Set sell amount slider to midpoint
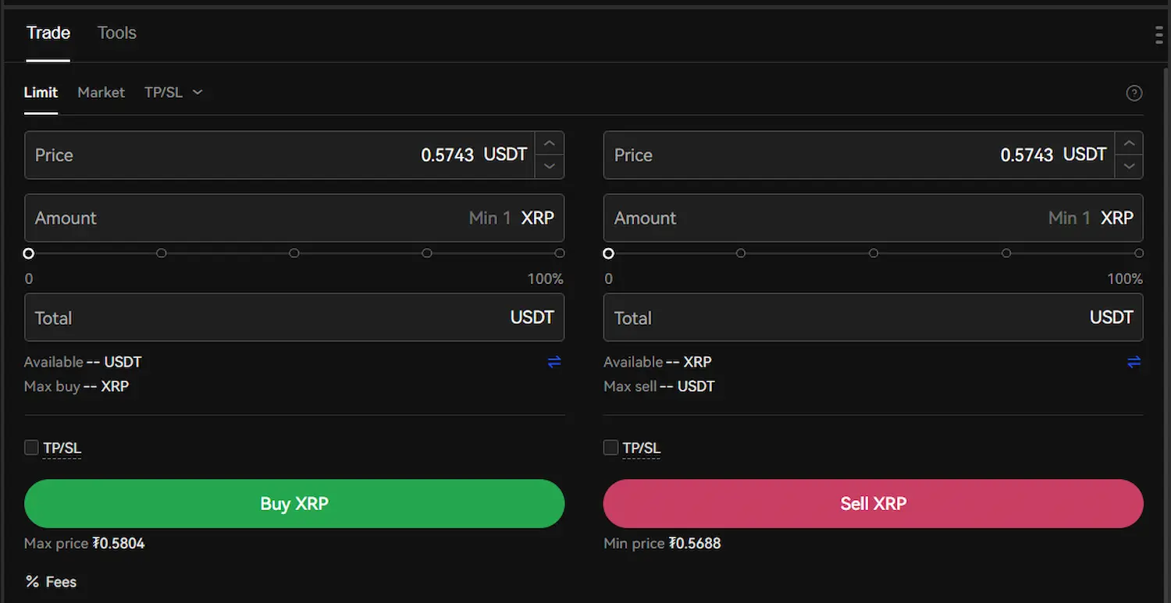The height and width of the screenshot is (603, 1171). 874,254
